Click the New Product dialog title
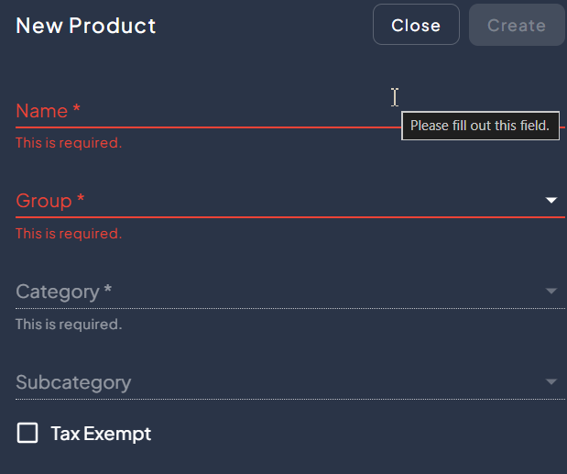 [86, 26]
